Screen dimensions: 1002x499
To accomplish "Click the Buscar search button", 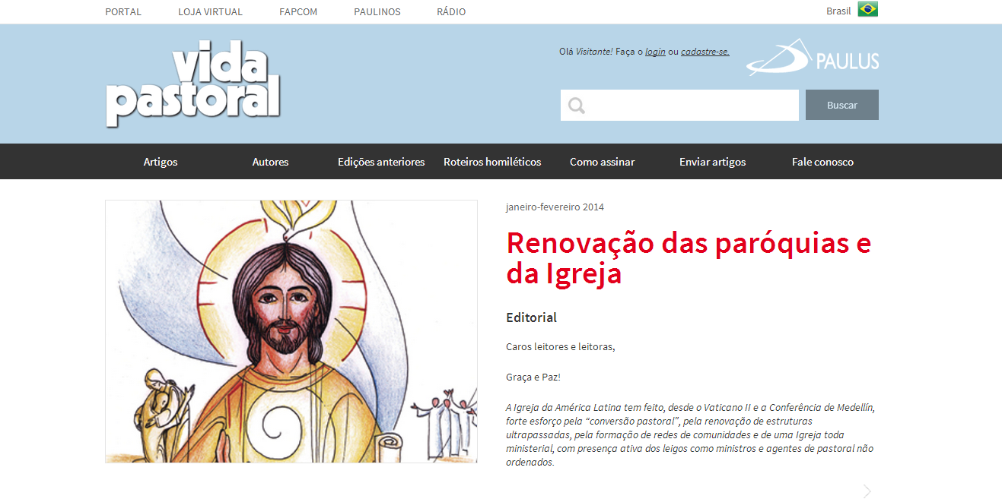I will click(x=842, y=105).
